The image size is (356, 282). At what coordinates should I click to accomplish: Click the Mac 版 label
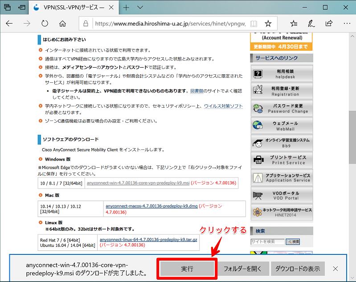[52, 195]
